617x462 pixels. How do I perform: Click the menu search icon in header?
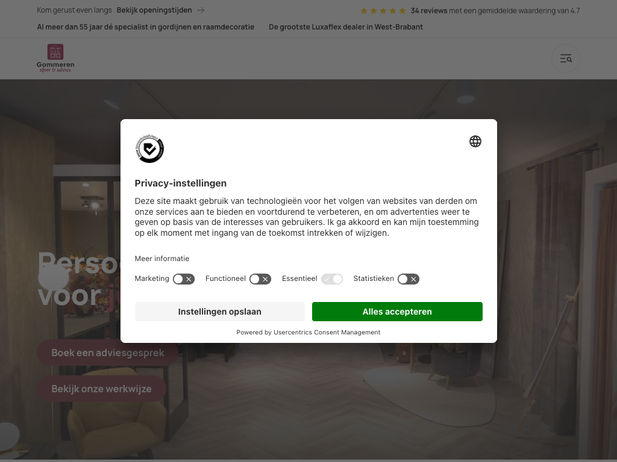(x=565, y=58)
